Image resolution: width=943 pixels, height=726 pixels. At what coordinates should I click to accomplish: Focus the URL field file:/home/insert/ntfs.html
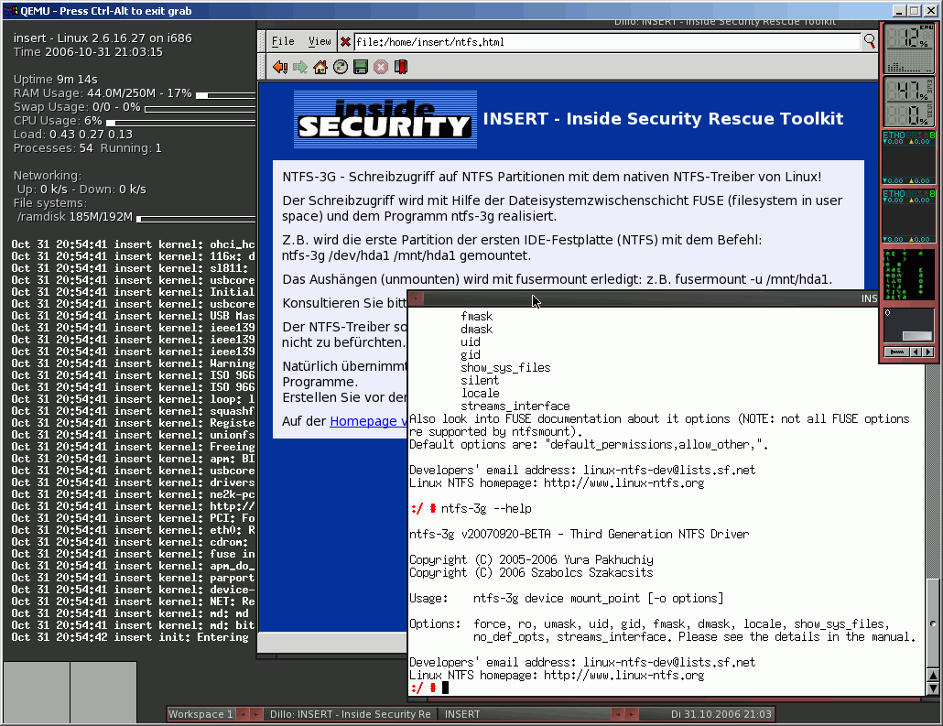tap(607, 41)
